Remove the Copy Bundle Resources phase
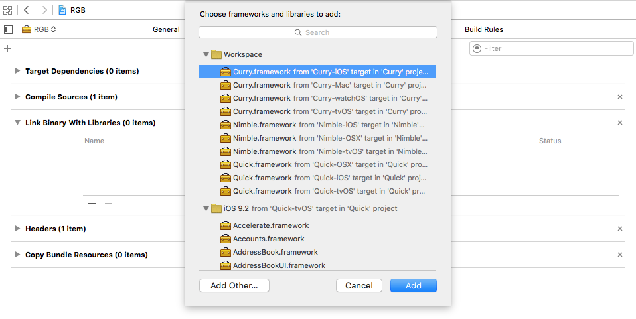Screen dimensions: 636x319 [620, 255]
